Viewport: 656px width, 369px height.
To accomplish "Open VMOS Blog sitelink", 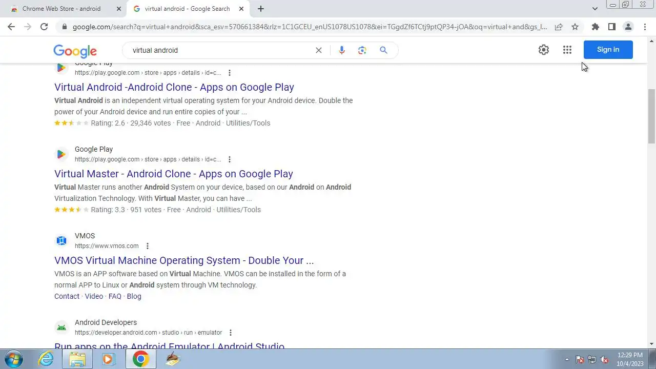I will (134, 296).
